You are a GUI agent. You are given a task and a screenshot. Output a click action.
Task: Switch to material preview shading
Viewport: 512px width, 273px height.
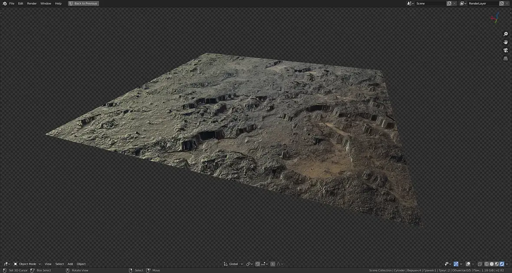pyautogui.click(x=497, y=264)
